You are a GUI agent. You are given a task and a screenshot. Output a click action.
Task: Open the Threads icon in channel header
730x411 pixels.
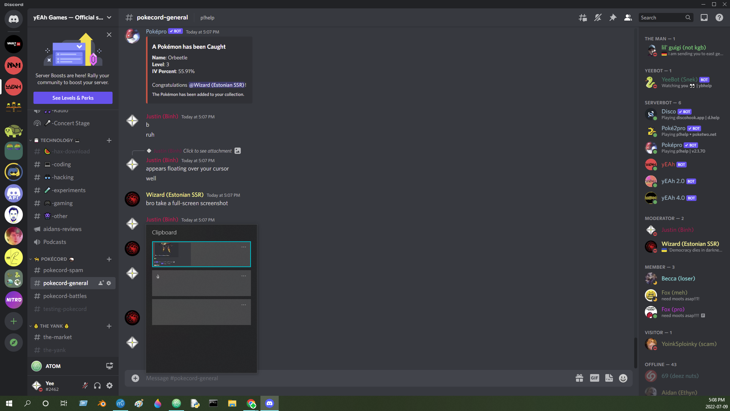click(582, 18)
